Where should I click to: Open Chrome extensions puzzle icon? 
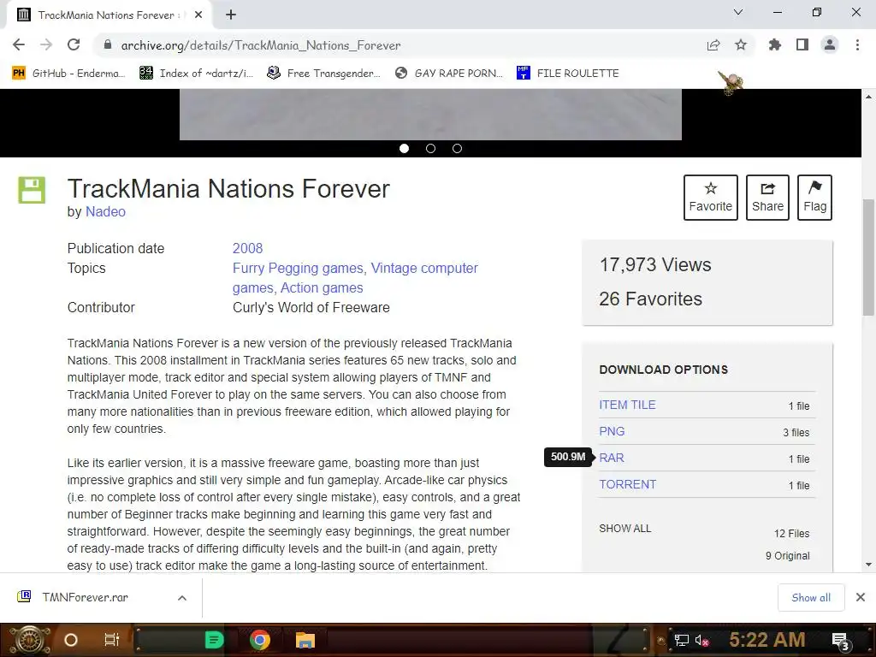pyautogui.click(x=775, y=44)
